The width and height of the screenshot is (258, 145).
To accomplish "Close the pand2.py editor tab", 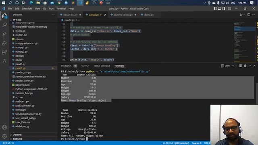I will pyautogui.click(x=105, y=15).
